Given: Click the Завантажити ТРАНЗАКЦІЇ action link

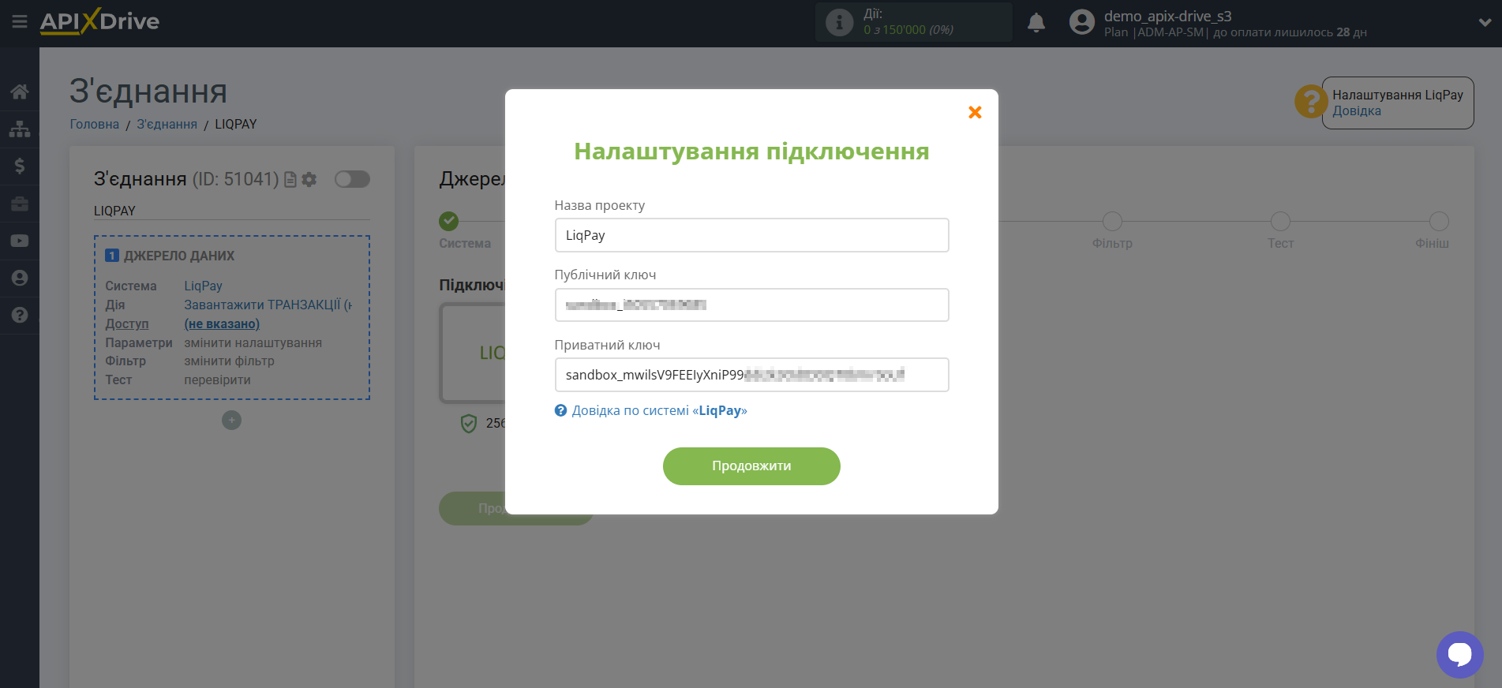Looking at the screenshot, I should pyautogui.click(x=268, y=305).
